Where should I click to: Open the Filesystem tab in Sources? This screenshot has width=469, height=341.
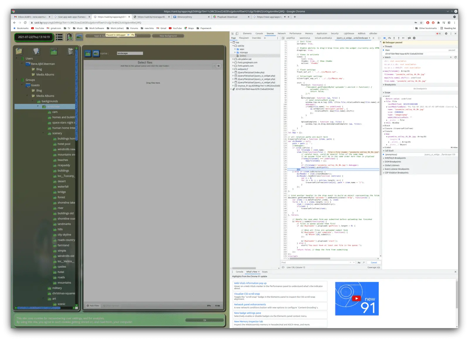pos(244,38)
